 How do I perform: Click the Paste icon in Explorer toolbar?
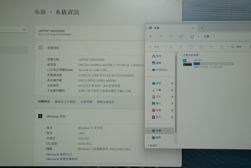(x=191, y=47)
